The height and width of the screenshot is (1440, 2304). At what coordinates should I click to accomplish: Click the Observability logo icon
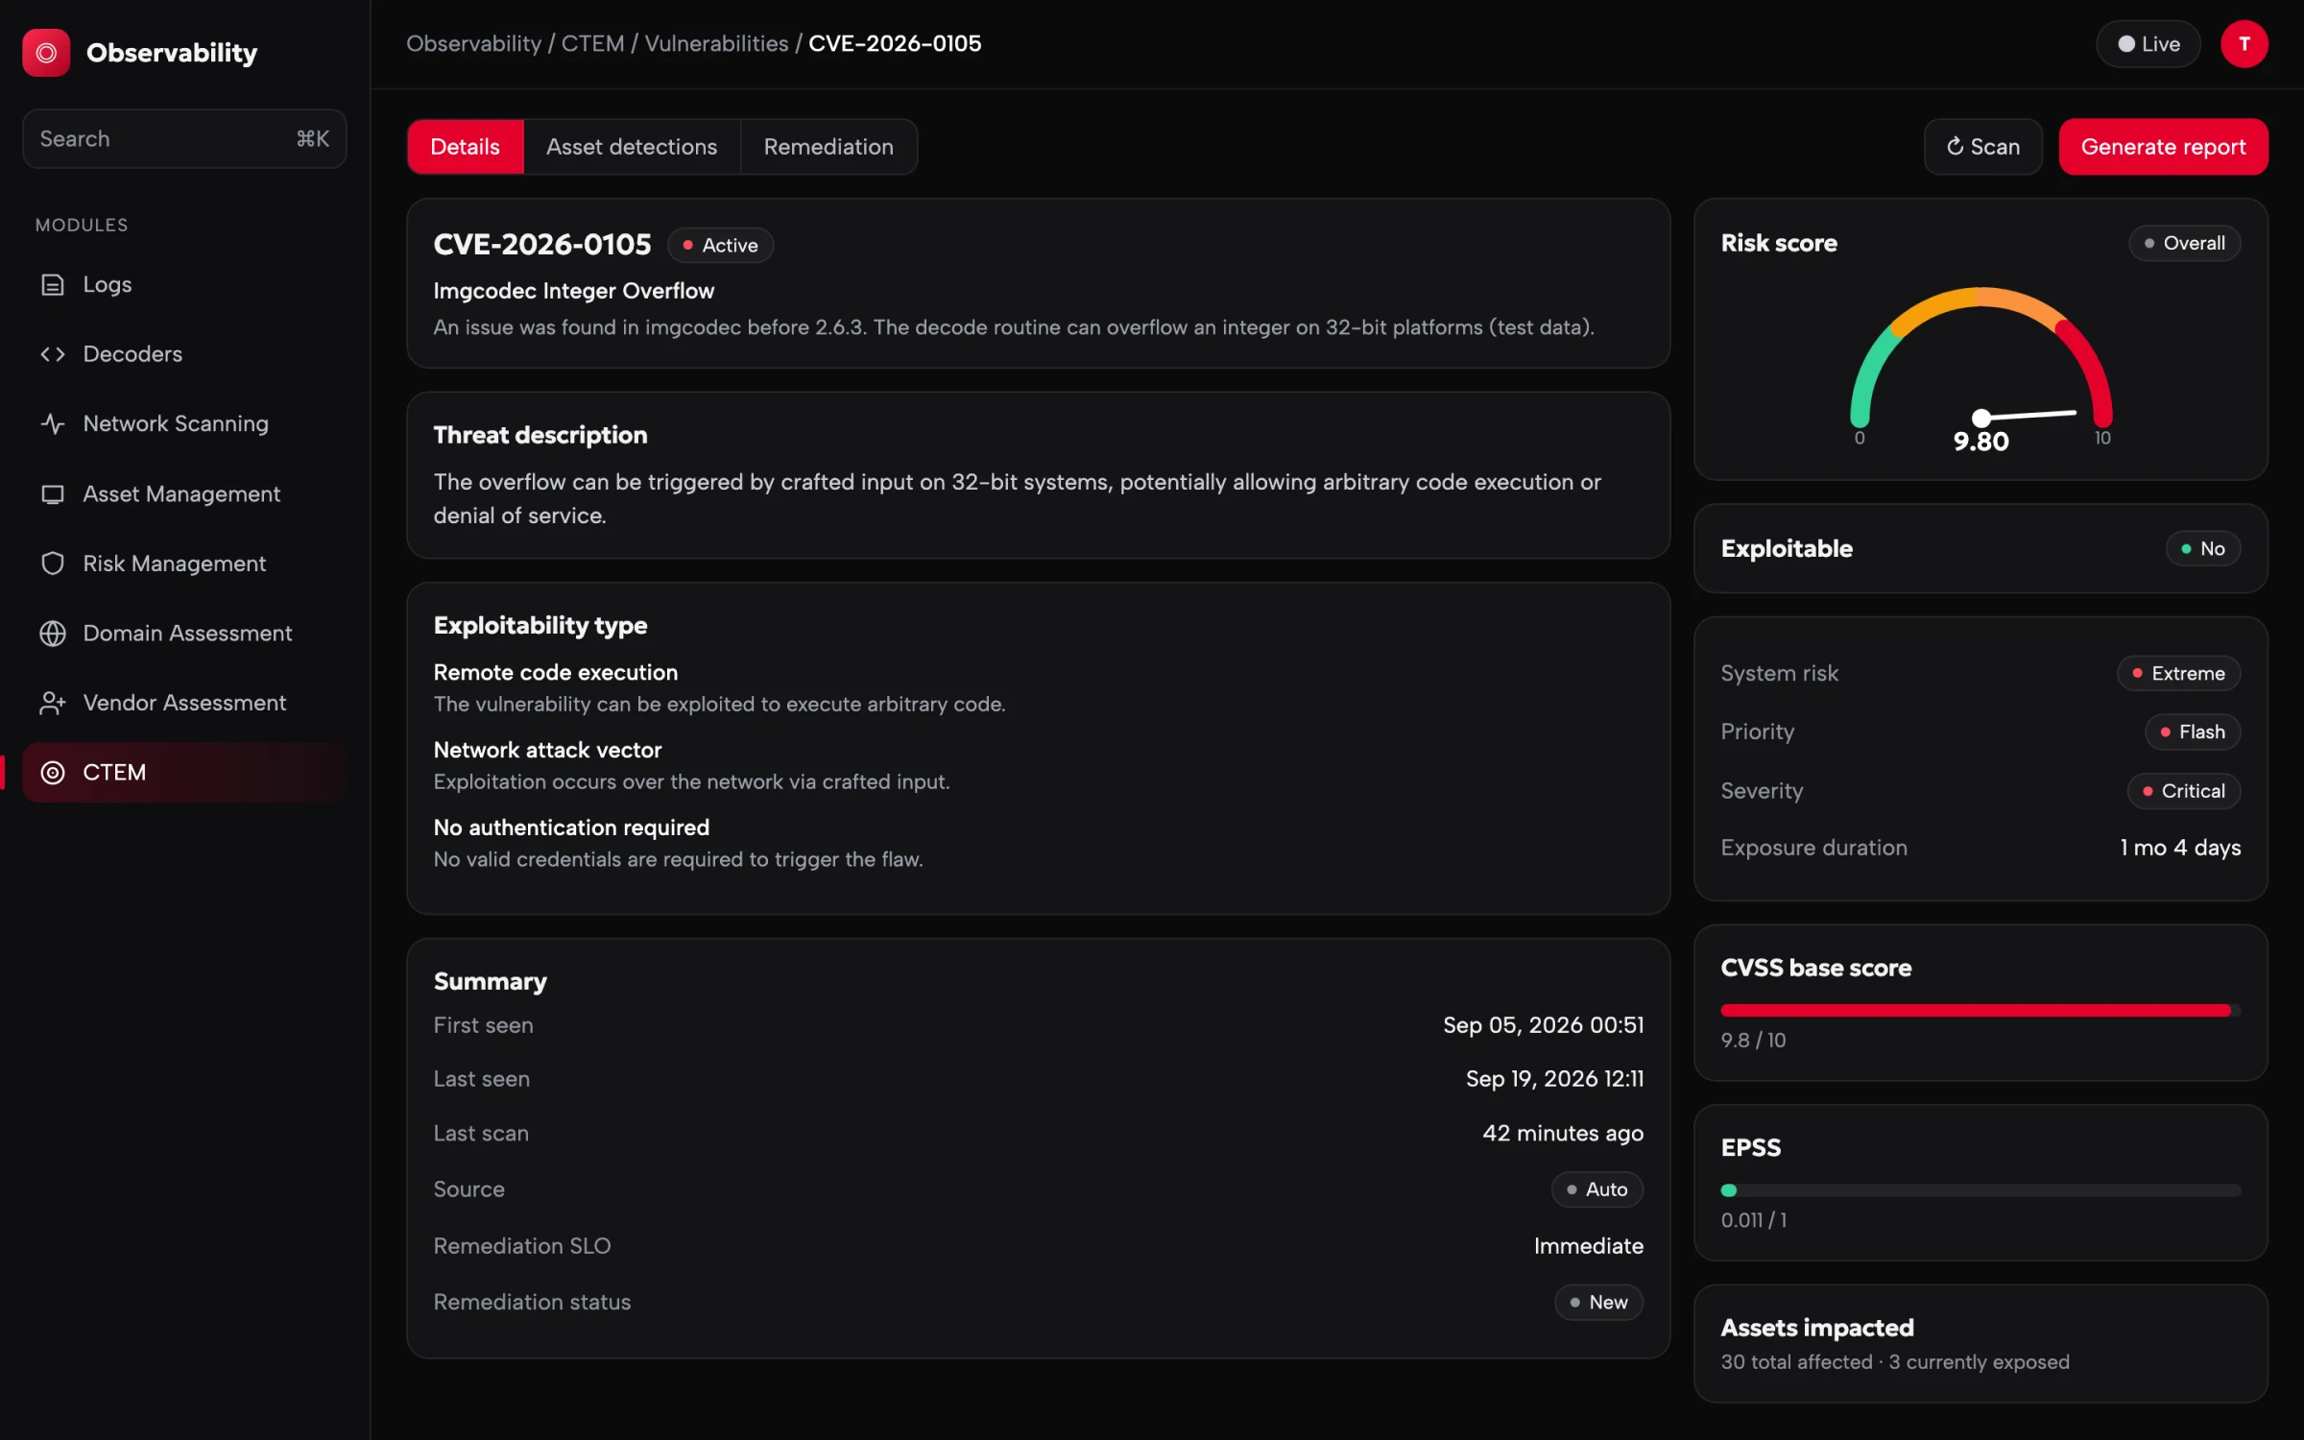[46, 53]
